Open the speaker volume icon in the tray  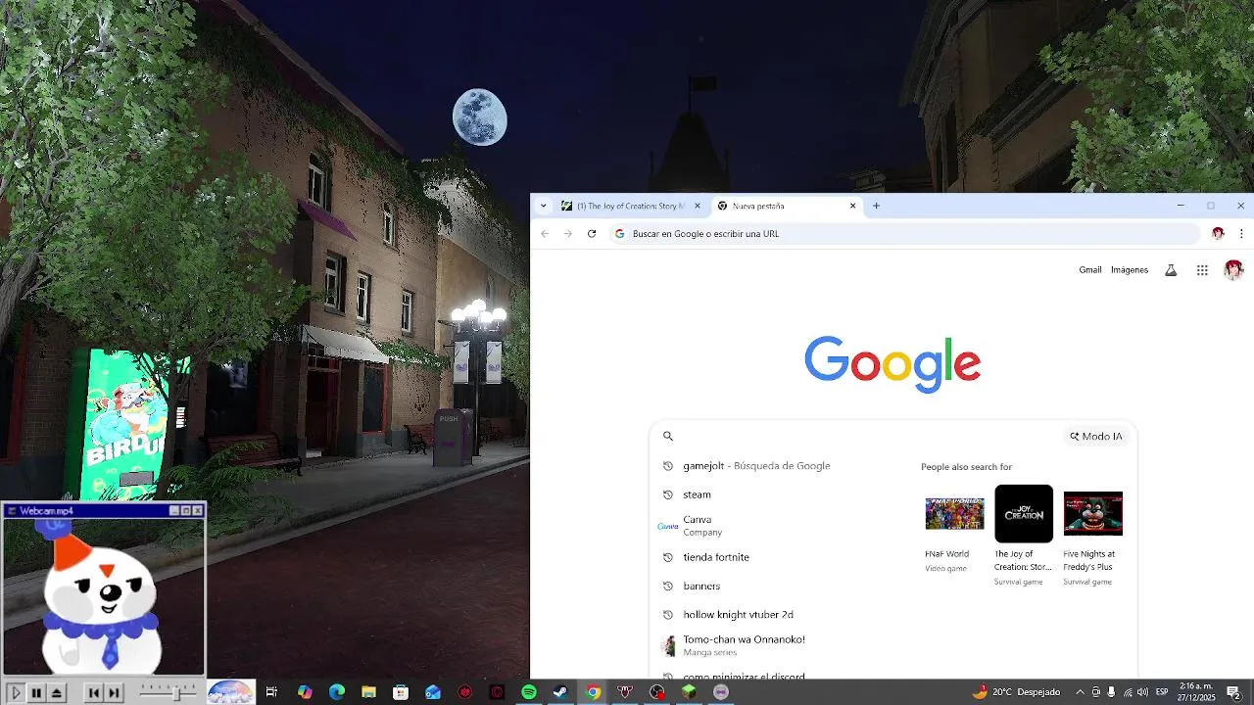coord(1142,692)
